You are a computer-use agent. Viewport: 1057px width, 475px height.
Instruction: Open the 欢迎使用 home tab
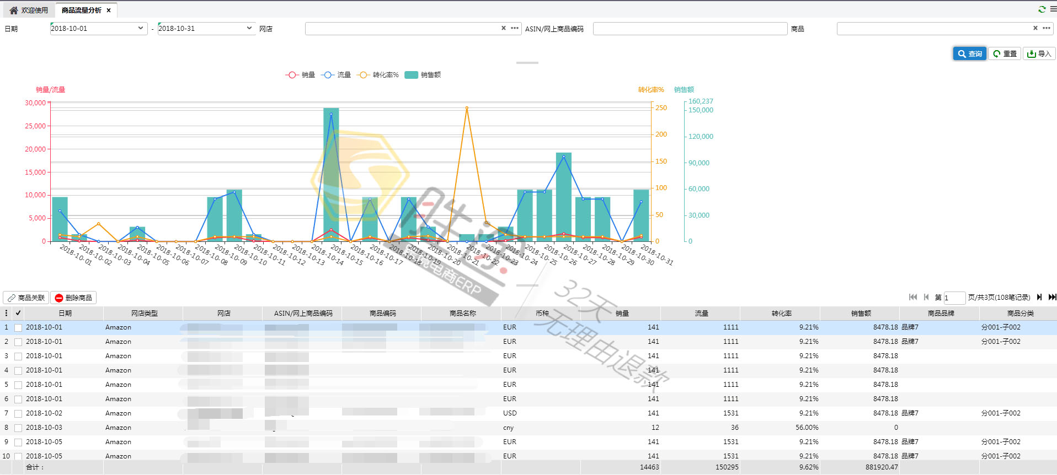[29, 10]
